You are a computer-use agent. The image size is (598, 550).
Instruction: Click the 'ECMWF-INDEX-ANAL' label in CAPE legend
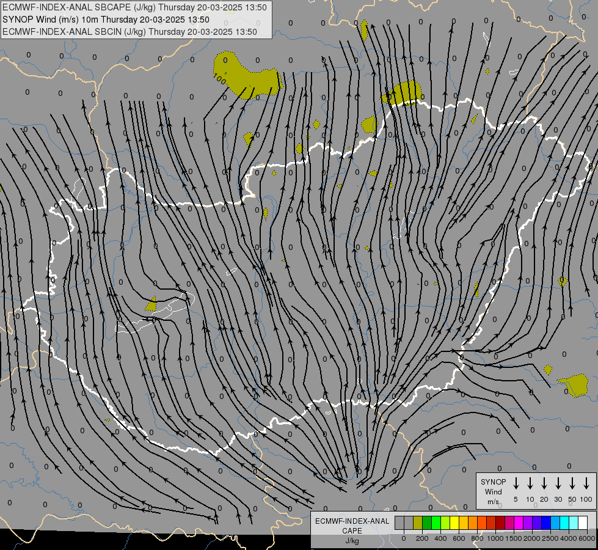352,521
